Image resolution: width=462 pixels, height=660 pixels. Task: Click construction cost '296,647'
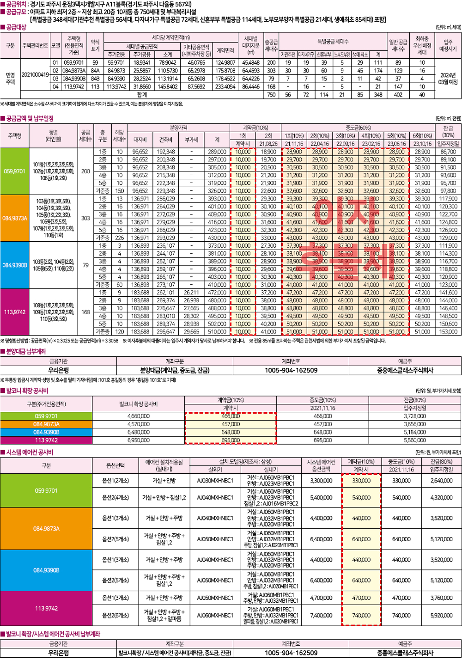(165, 332)
